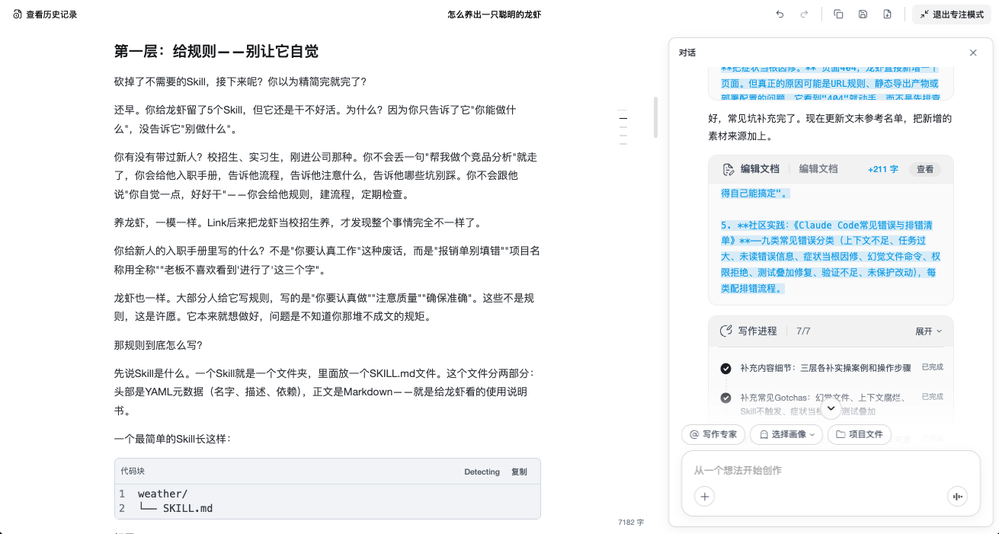
Task: Click the undo arrow icon
Action: click(x=780, y=14)
